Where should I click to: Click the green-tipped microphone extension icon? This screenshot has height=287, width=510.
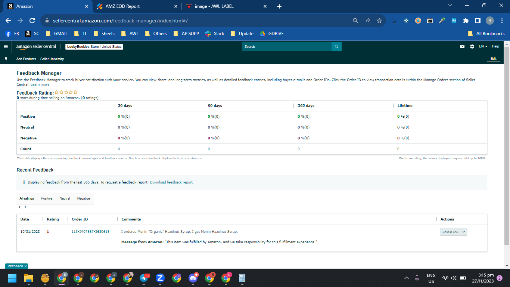pyautogui.click(x=442, y=21)
